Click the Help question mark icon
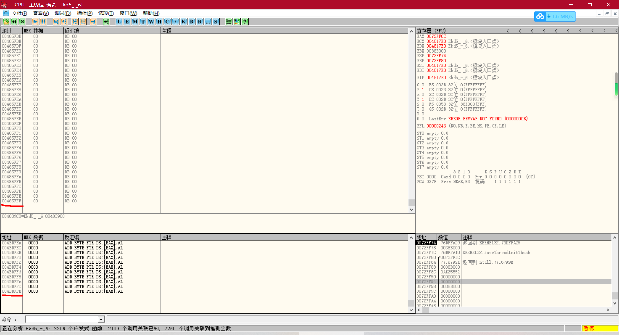Image resolution: width=619 pixels, height=335 pixels. [245, 22]
